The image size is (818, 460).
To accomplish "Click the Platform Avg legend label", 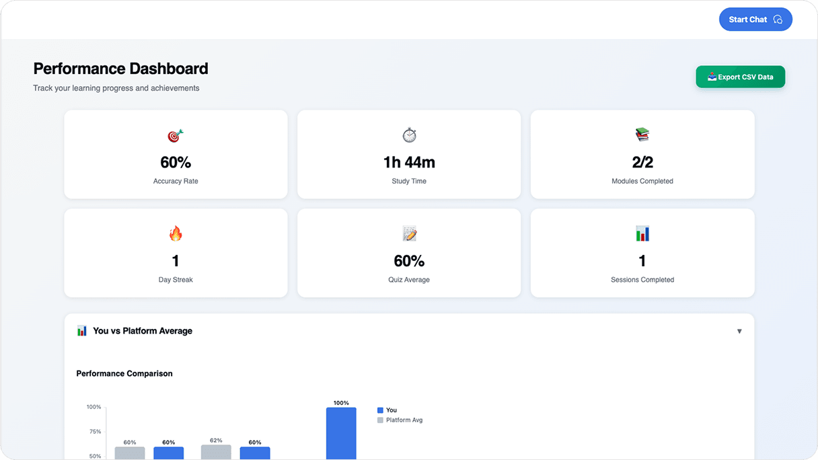I will pos(404,420).
